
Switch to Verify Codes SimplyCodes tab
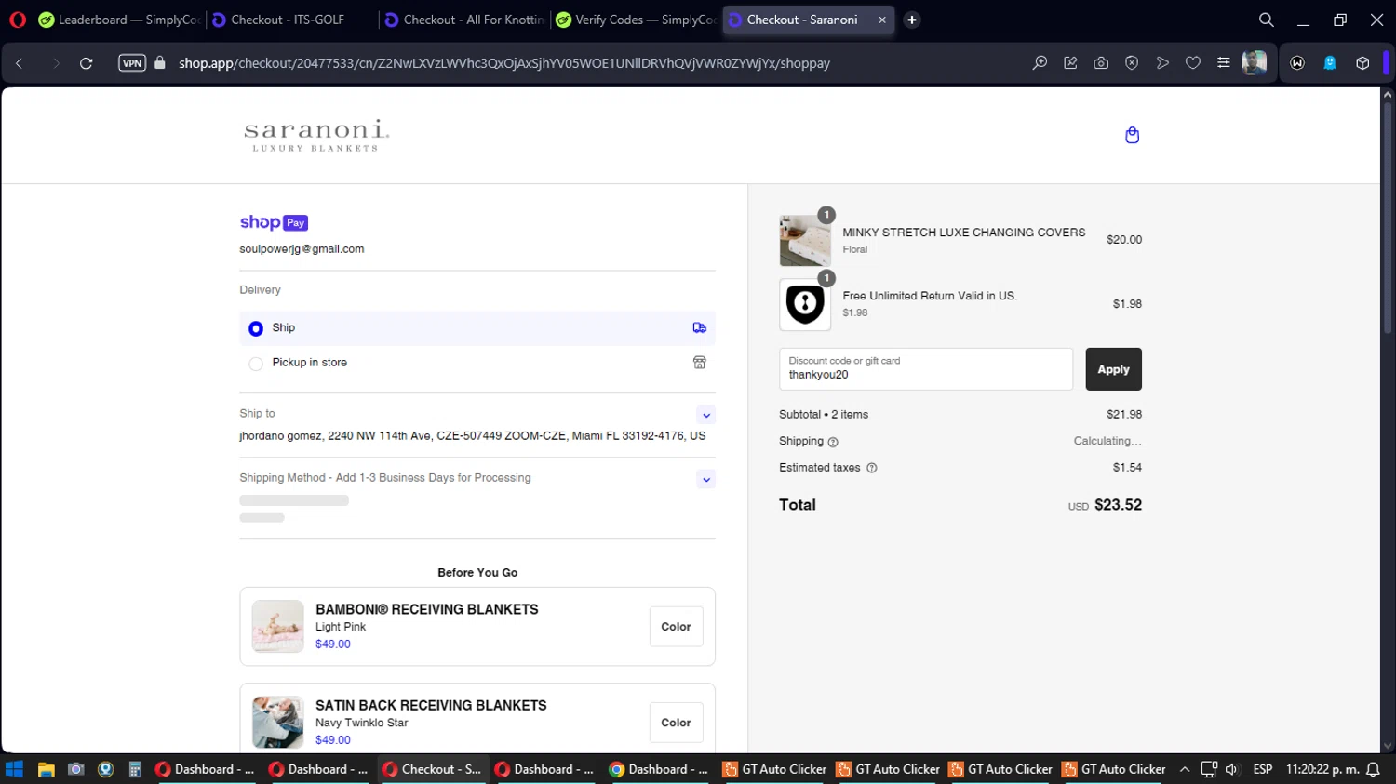[636, 20]
